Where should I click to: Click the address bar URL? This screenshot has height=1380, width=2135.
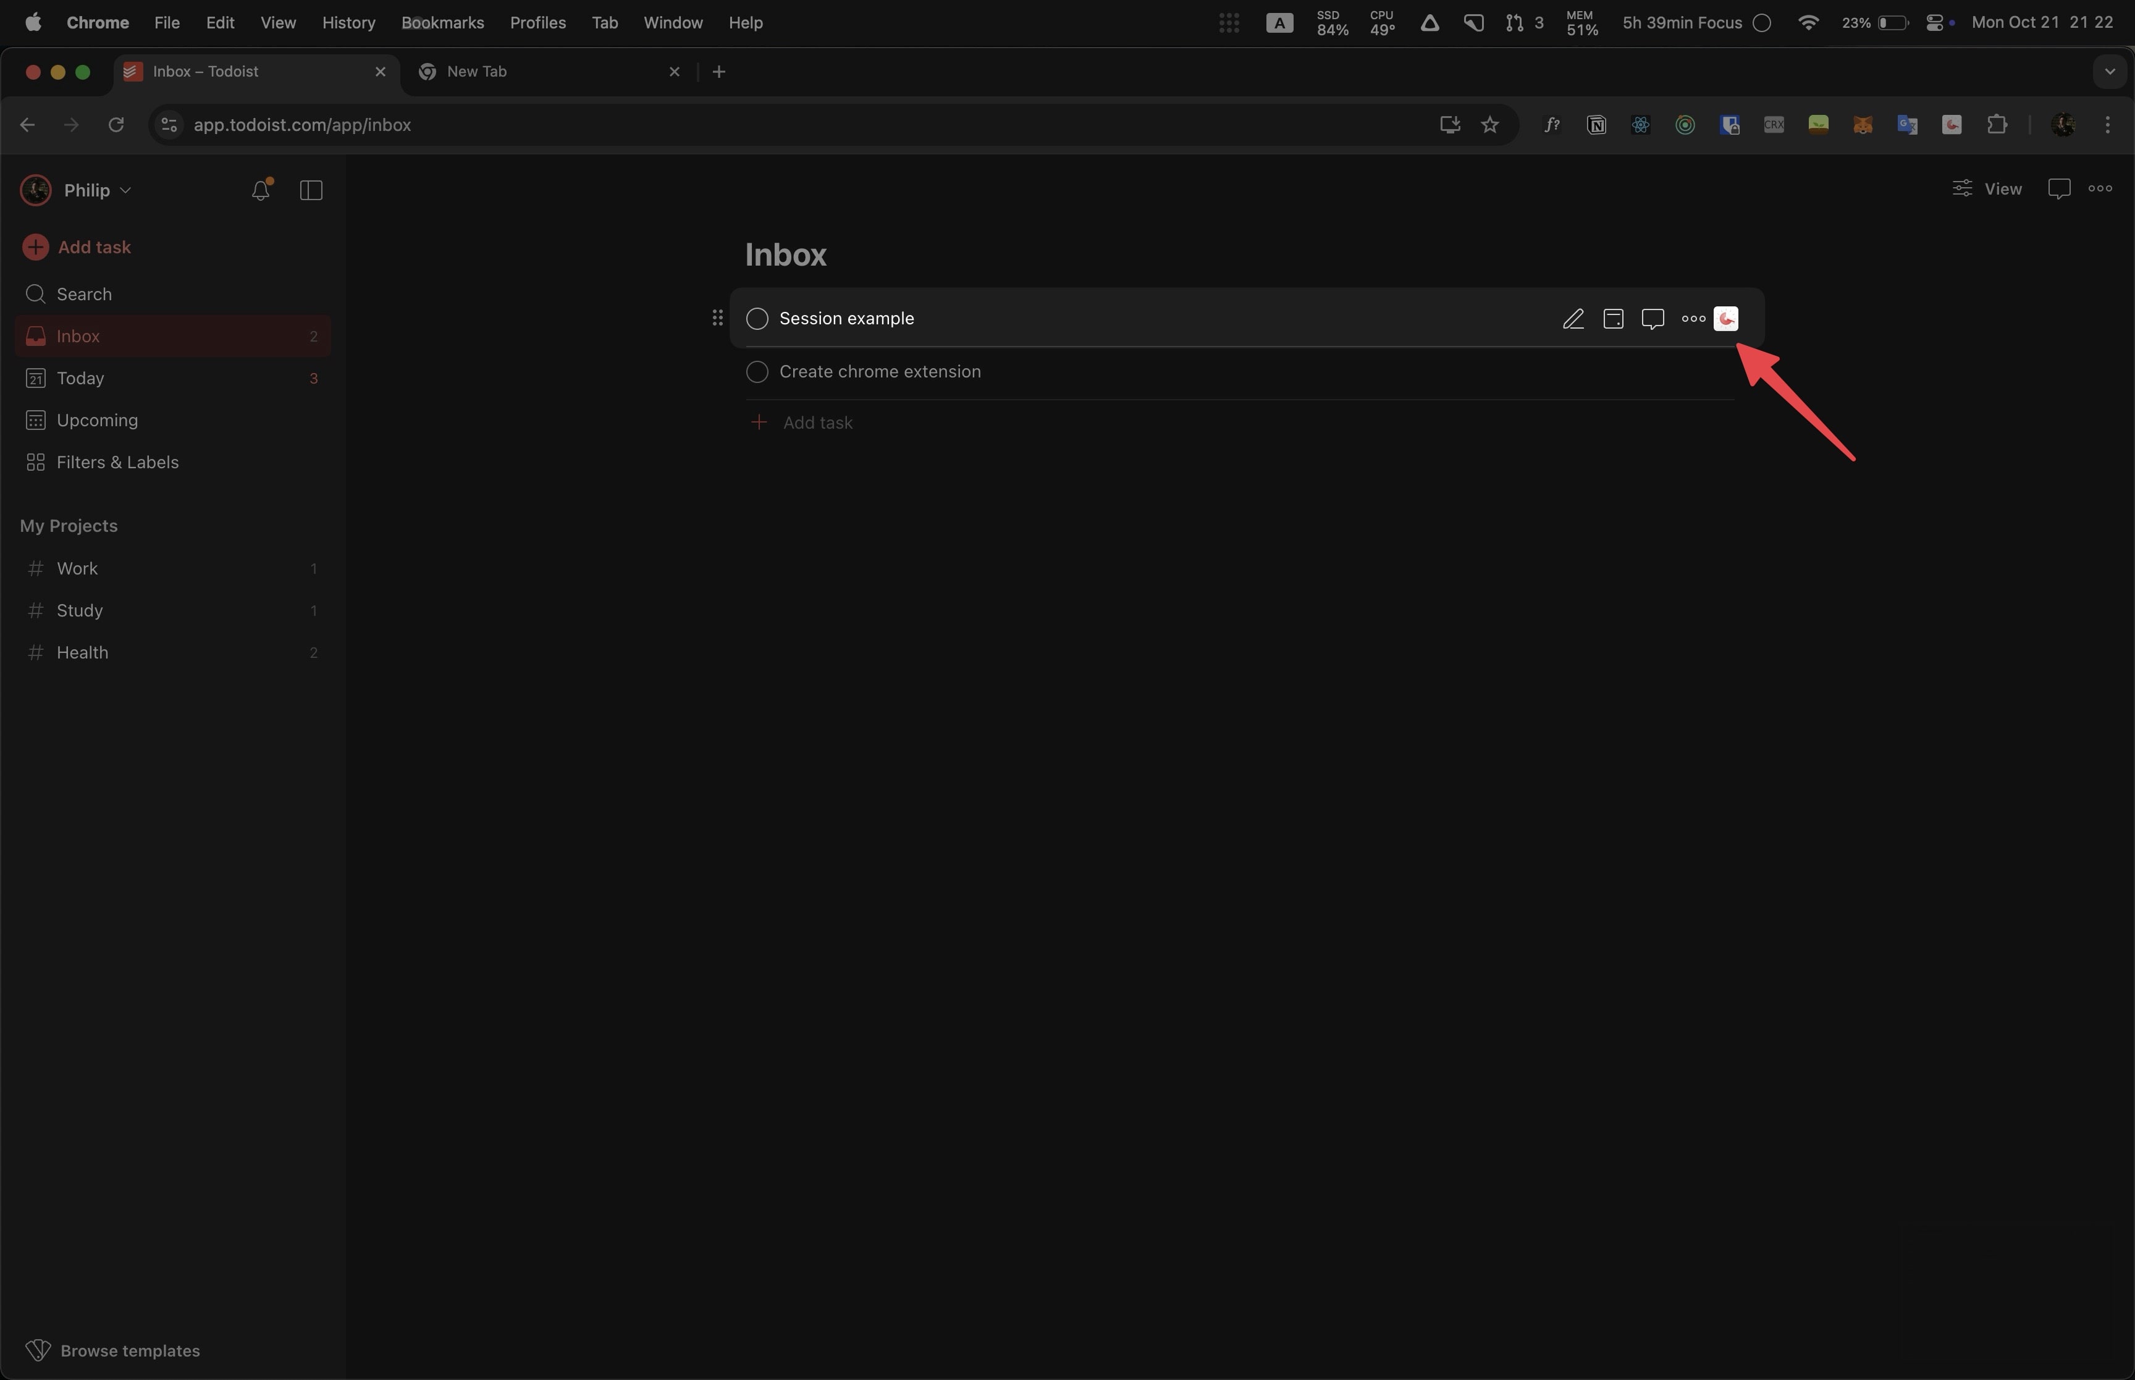click(302, 125)
